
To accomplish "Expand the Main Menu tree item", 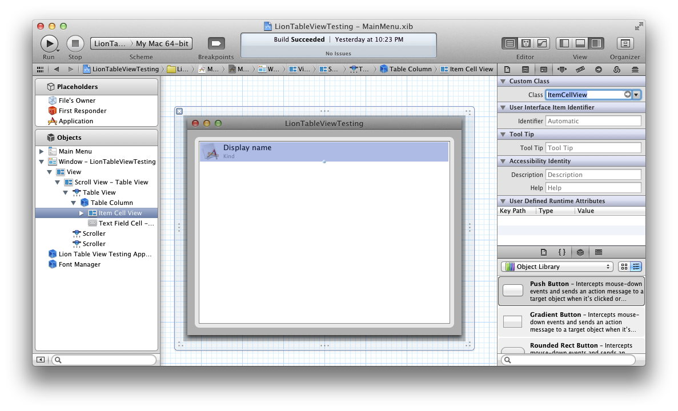I will click(x=42, y=151).
